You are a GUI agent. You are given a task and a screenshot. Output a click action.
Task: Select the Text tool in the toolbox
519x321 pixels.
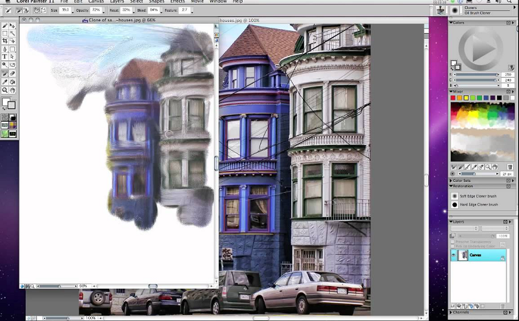click(5, 57)
